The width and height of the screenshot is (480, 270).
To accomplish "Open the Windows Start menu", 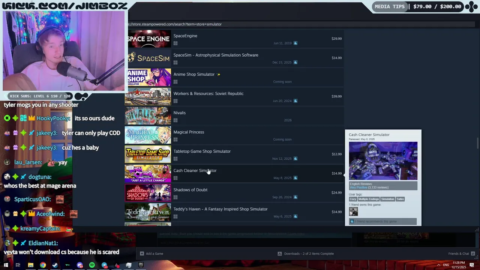I will pos(6,265).
